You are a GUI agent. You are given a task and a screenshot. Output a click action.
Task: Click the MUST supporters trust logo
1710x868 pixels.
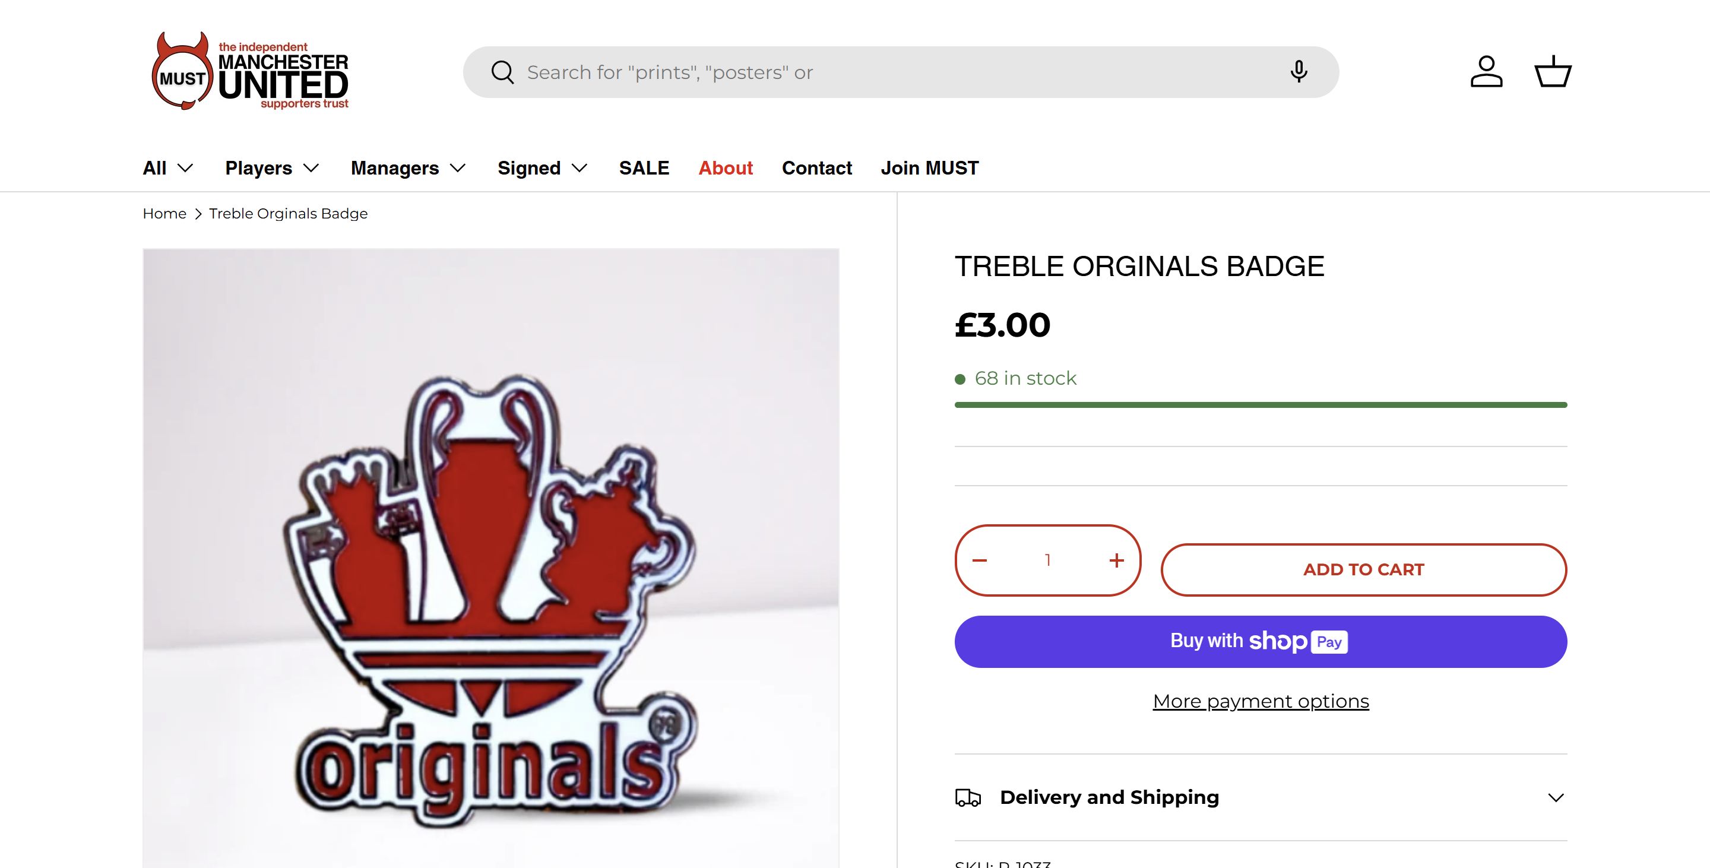[249, 72]
